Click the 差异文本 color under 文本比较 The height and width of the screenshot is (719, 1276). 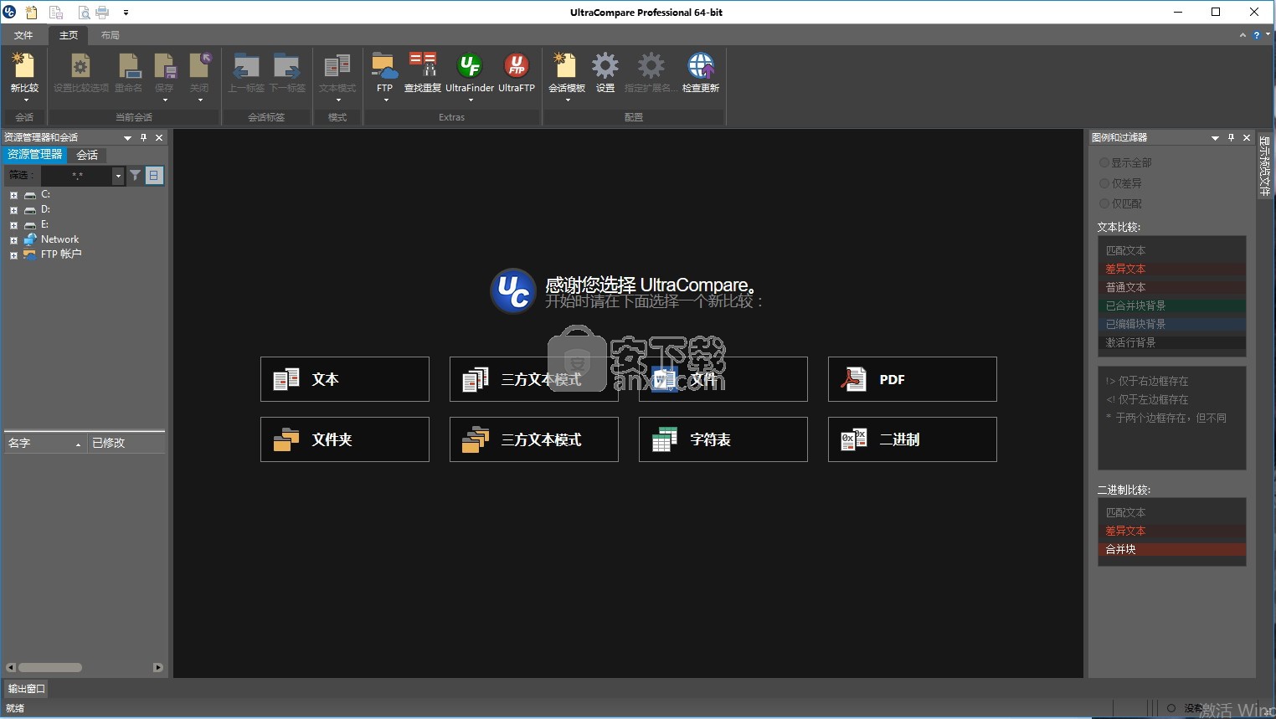(1172, 269)
